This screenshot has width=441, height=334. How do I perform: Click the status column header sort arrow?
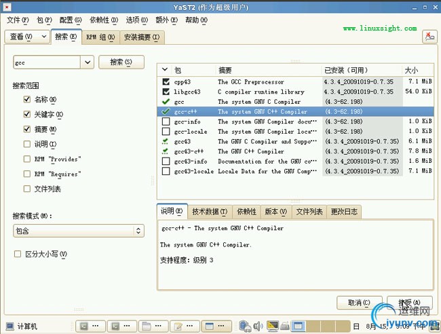point(165,69)
